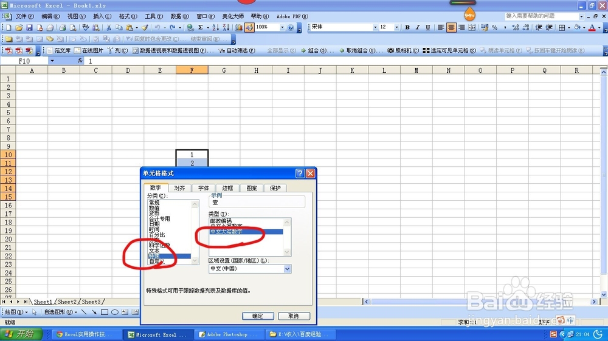Toggle AutoFilter (自动筛选)
This screenshot has width=608, height=341.
tap(237, 50)
